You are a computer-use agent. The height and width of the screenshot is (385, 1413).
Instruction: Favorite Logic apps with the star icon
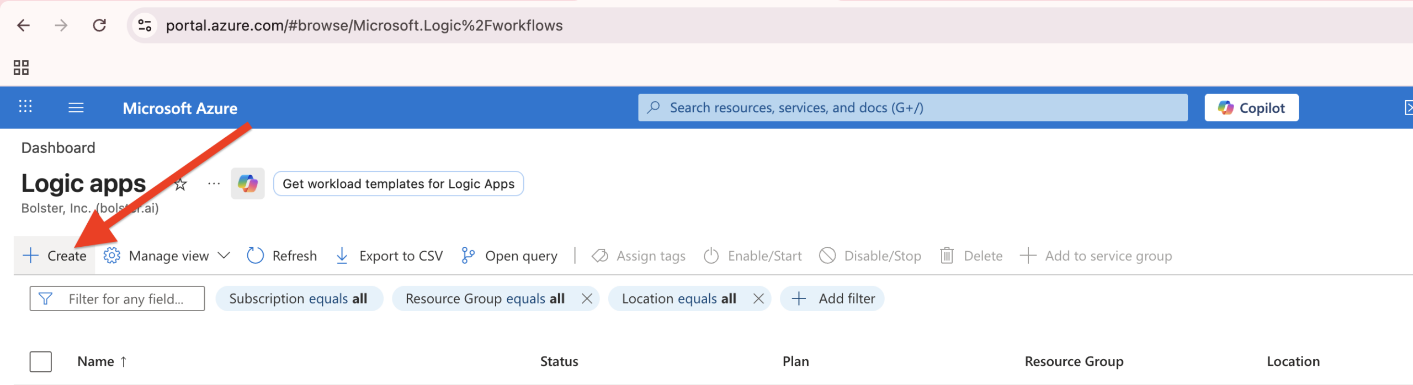pyautogui.click(x=180, y=185)
